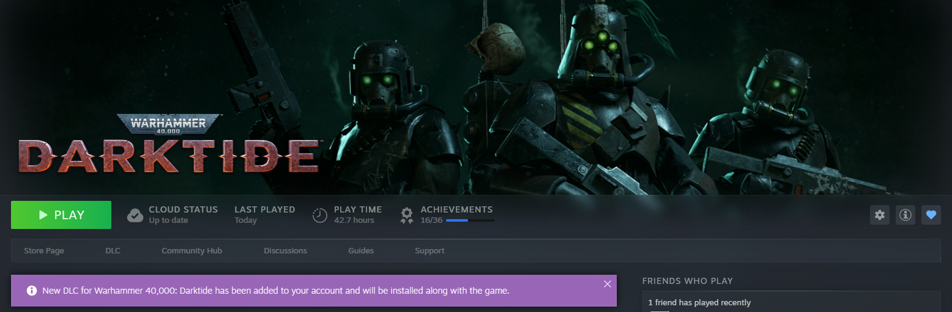Open the achievements ribbon badge icon

click(407, 216)
